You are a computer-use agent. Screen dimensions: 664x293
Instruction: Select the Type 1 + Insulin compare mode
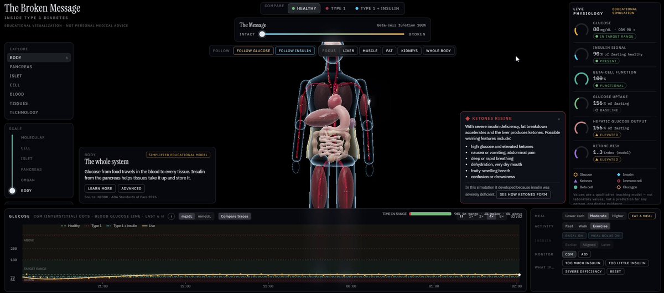[377, 8]
